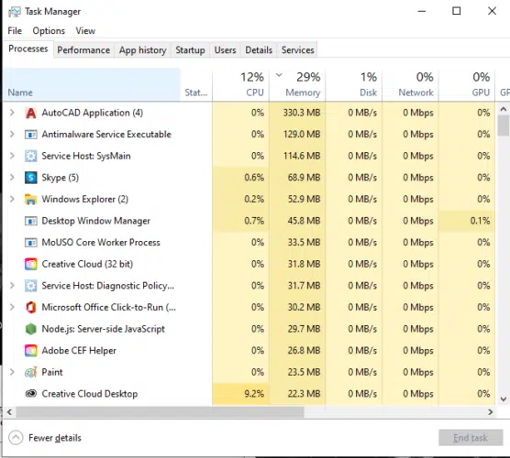Click the horizontal scrollbar right arrow

[490, 412]
